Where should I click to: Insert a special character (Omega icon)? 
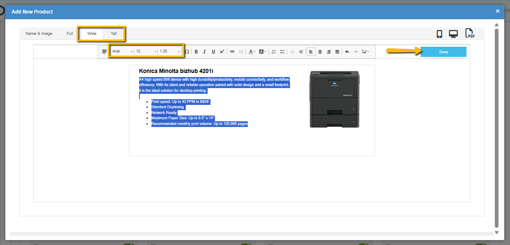[x=187, y=52]
